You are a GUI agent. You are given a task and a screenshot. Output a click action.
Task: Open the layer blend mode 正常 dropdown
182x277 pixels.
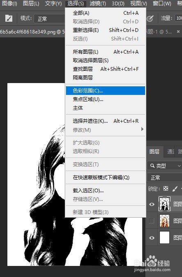(x=164, y=178)
